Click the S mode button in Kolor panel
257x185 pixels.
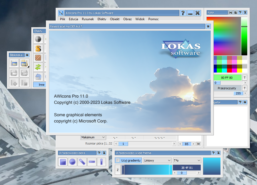235,12
